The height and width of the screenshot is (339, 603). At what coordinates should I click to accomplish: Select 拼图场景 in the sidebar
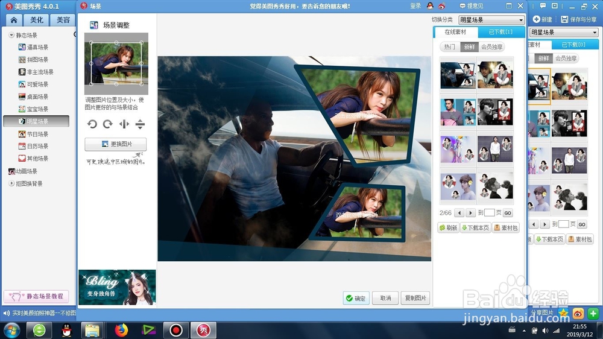[x=34, y=60]
